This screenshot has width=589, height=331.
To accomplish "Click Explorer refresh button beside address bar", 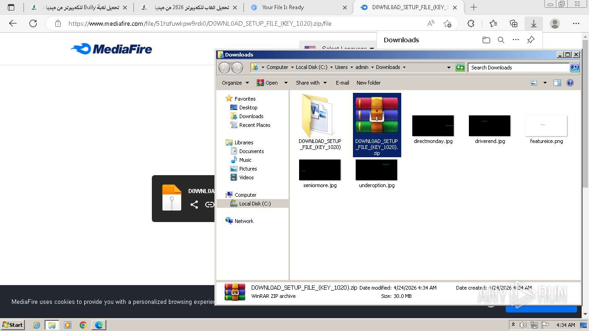I will [460, 67].
